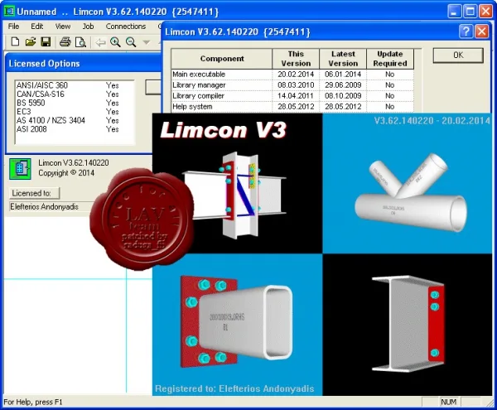The width and height of the screenshot is (497, 410).
Task: Open the File menu
Action: [13, 27]
